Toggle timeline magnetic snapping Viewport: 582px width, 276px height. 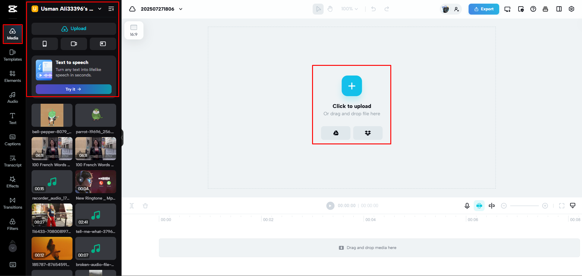coord(479,206)
